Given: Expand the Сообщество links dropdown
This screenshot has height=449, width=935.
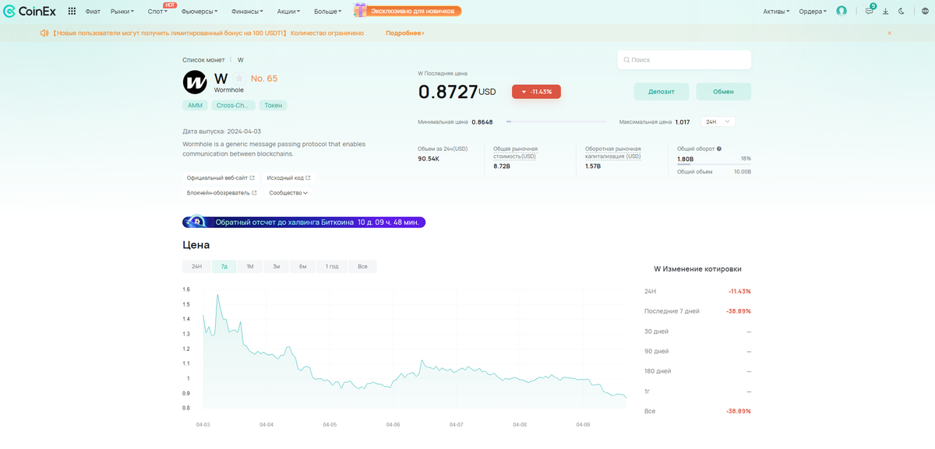Looking at the screenshot, I should [288, 193].
